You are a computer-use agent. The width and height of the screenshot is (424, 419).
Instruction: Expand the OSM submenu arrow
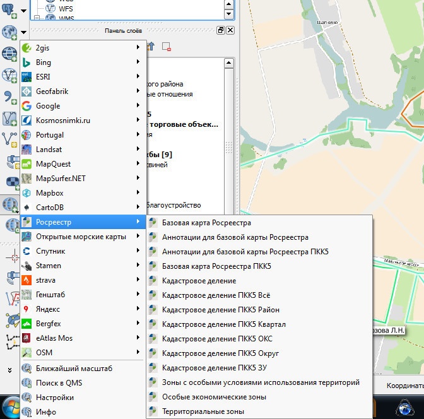tap(138, 351)
